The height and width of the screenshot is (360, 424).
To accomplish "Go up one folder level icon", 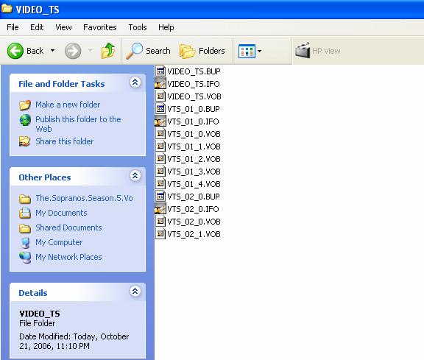I will 108,51.
